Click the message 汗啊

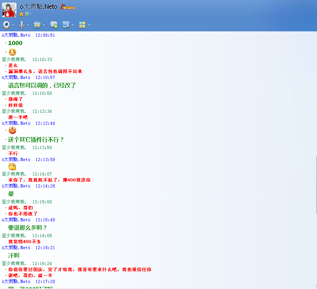(14, 256)
